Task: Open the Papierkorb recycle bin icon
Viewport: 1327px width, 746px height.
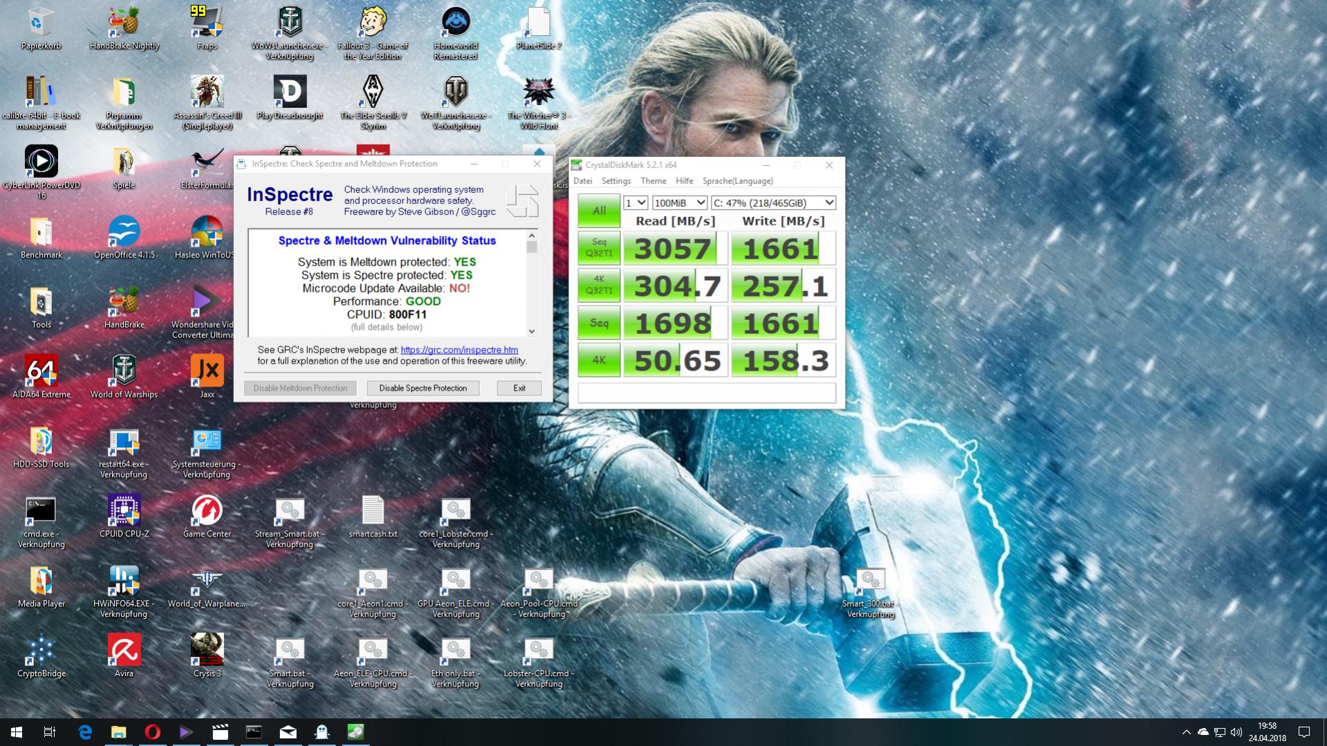Action: point(41,28)
